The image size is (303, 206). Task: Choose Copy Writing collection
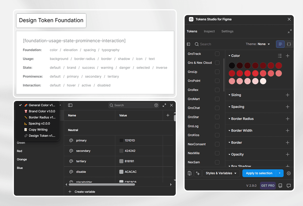click(x=36, y=130)
